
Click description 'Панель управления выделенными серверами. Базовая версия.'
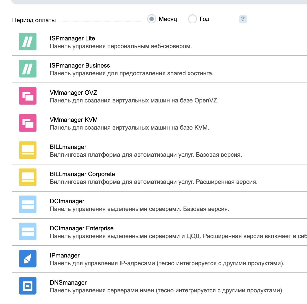click(139, 209)
